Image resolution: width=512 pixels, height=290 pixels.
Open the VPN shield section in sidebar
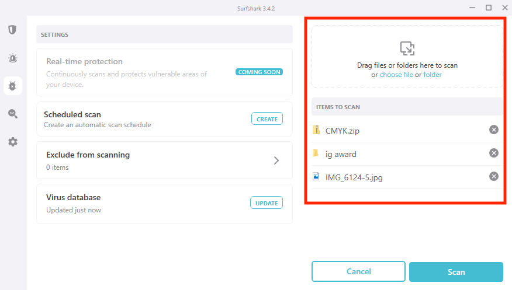click(12, 30)
